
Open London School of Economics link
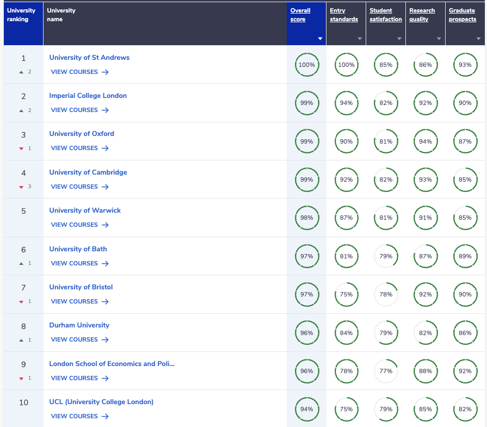point(112,364)
